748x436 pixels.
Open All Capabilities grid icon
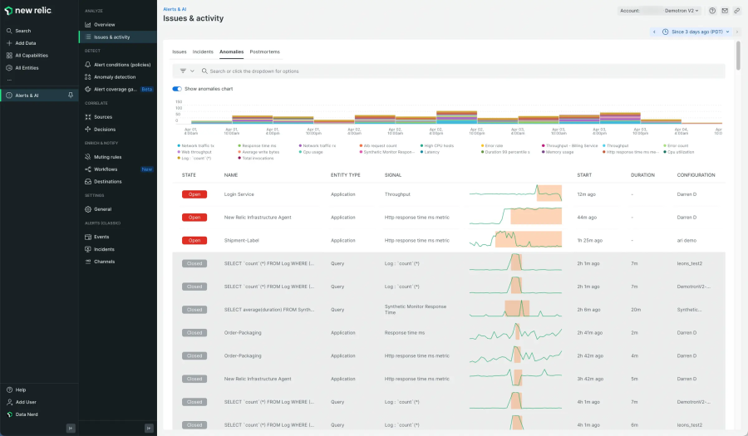click(x=9, y=56)
